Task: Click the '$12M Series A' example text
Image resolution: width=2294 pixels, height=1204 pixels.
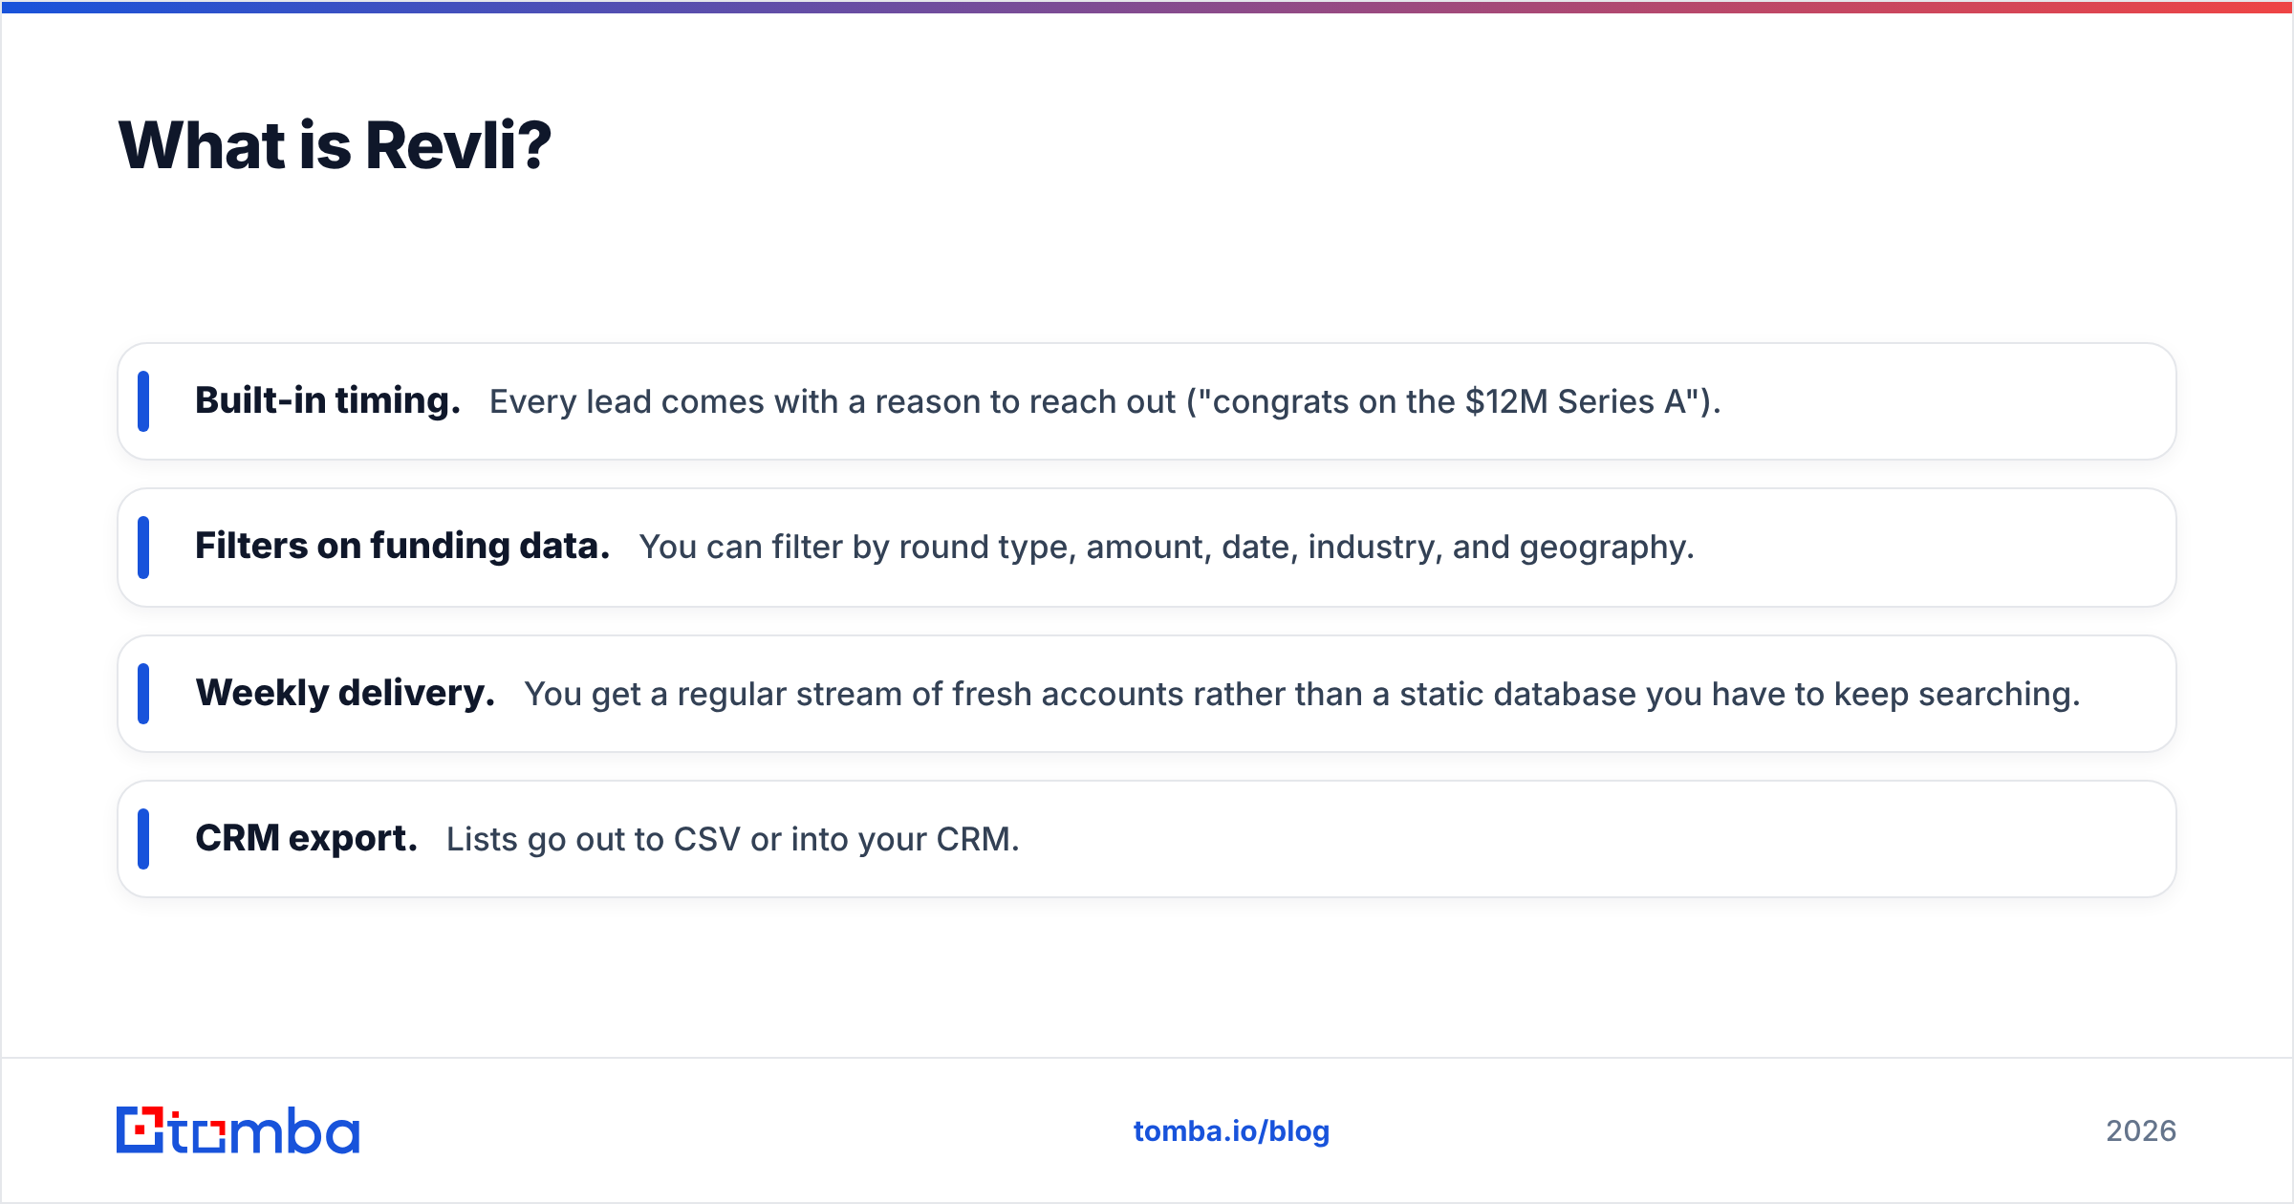Action: (x=1576, y=401)
